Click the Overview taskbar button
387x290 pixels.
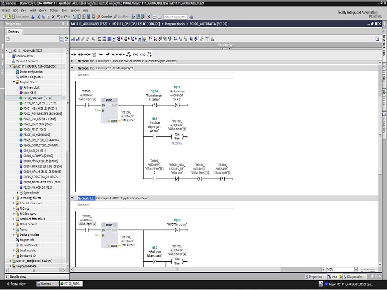[48, 284]
